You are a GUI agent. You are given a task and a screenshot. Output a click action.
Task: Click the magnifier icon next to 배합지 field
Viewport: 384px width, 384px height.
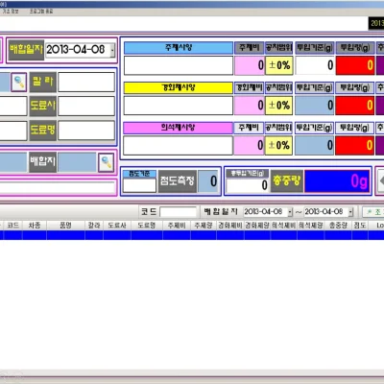click(107, 162)
